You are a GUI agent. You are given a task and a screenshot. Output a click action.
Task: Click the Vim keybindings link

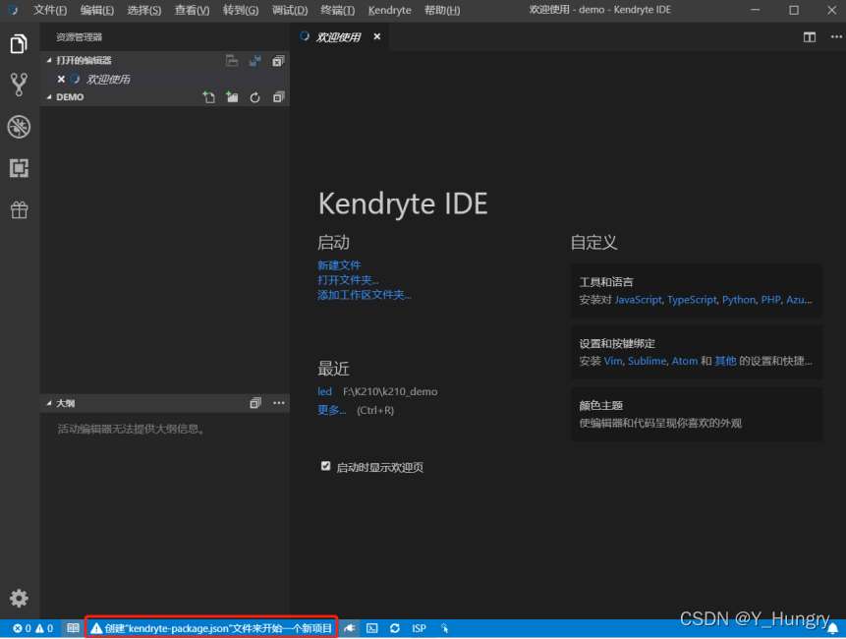[x=613, y=361]
